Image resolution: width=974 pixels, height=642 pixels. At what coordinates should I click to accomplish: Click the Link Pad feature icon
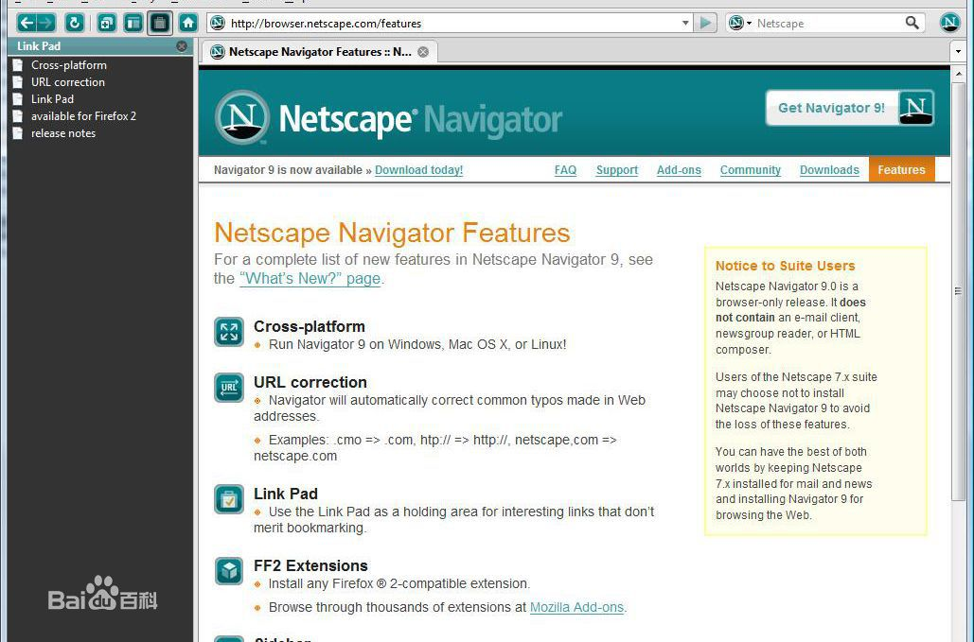pos(229,499)
